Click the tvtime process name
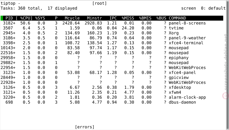 (x=176, y=28)
